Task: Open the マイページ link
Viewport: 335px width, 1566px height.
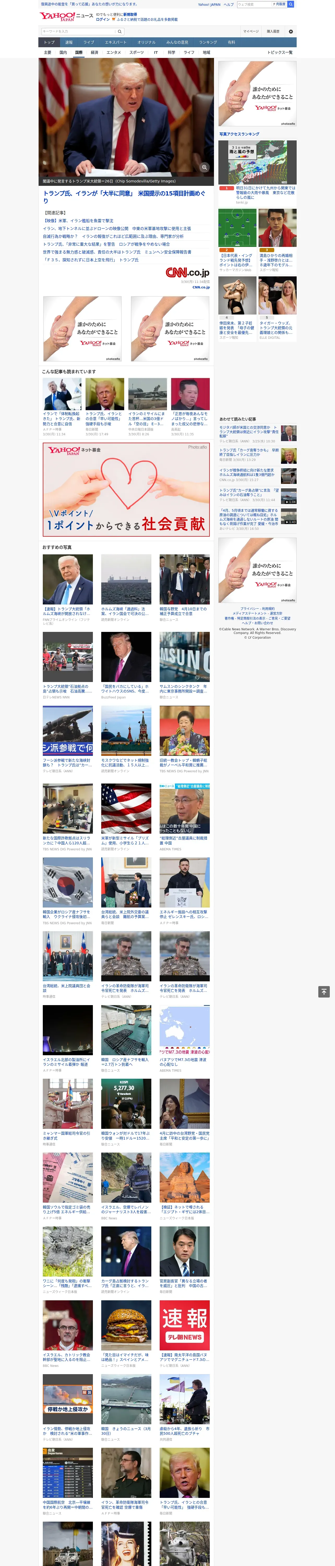Action: 250,31
